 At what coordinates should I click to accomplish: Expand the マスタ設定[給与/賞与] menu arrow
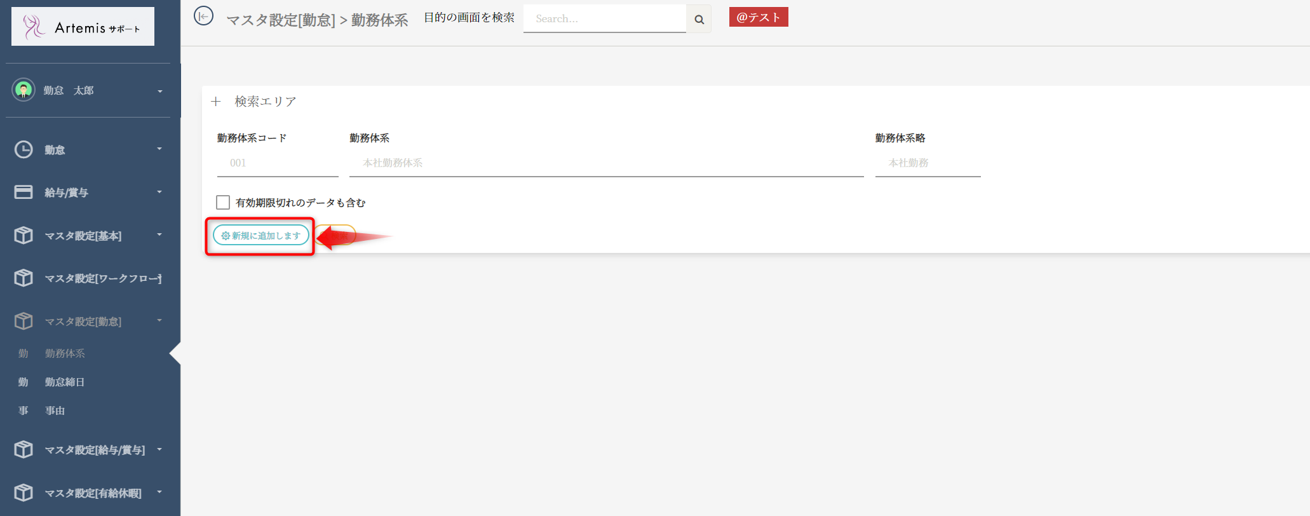pyautogui.click(x=159, y=449)
